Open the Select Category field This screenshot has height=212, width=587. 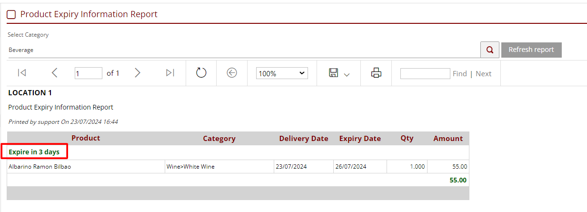[x=243, y=50]
